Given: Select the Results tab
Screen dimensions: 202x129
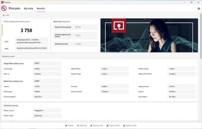Looking at the screenshot, I should tap(41, 9).
